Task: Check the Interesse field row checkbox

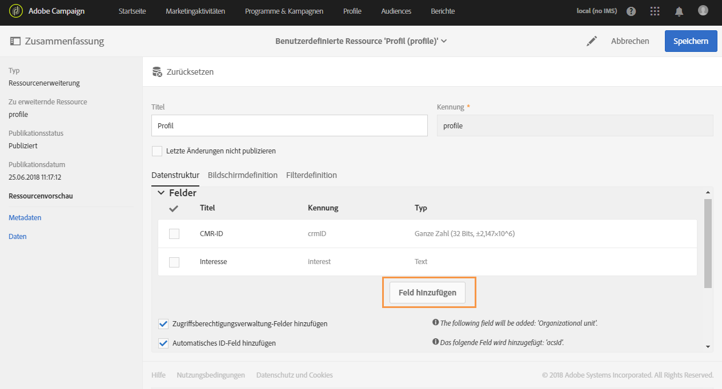Action: point(174,262)
